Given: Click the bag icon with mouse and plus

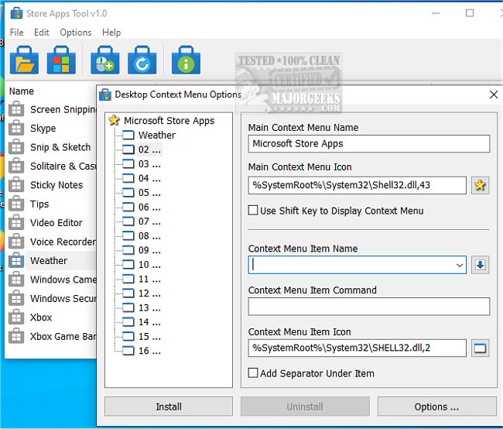Looking at the screenshot, I should pyautogui.click(x=105, y=60).
